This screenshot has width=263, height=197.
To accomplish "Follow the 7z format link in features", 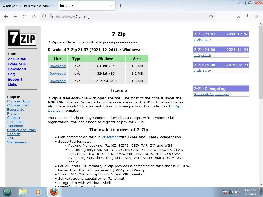I will [110, 137].
